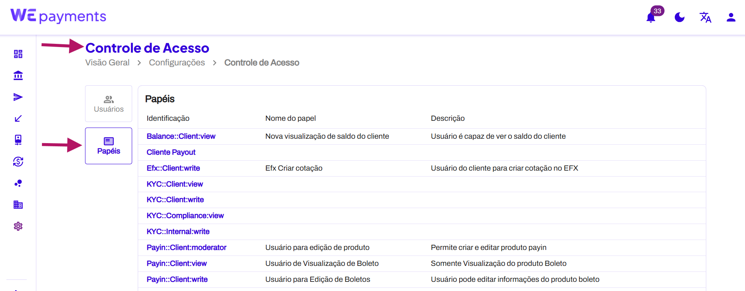Click 'Somente Visualização do produto Boleto' cell
Image resolution: width=745 pixels, height=291 pixels.
tap(499, 263)
